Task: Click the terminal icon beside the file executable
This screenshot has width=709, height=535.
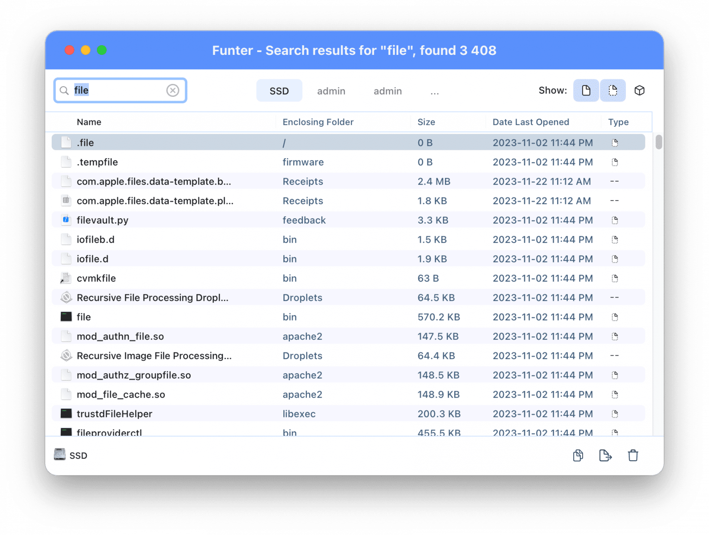Action: click(x=66, y=317)
